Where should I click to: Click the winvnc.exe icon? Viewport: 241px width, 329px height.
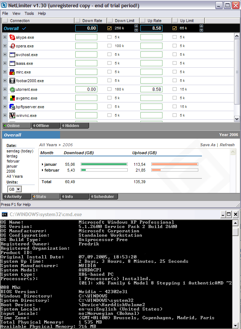(x=12, y=115)
